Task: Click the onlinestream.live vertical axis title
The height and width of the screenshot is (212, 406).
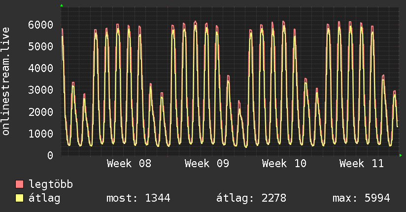Action: click(x=5, y=81)
